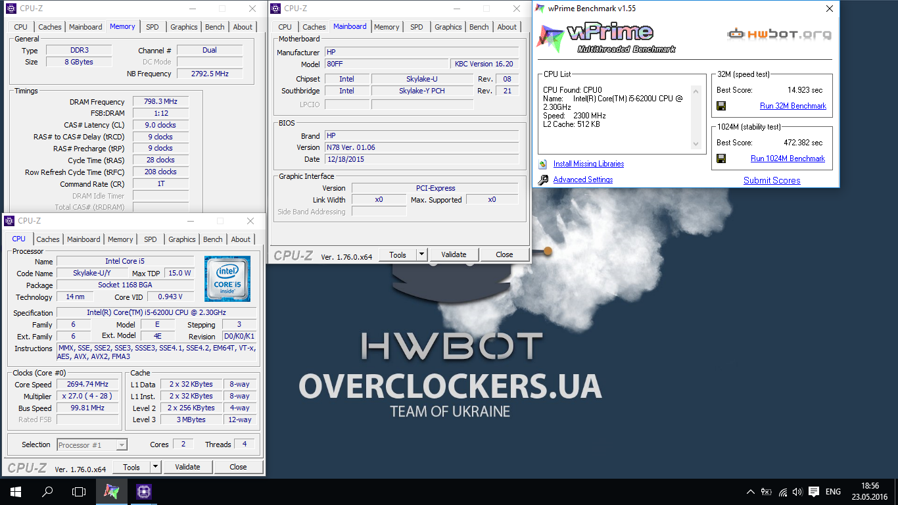Click NB Frequency value 2792.5 MHz
Viewport: 898px width, 505px height.
(210, 74)
